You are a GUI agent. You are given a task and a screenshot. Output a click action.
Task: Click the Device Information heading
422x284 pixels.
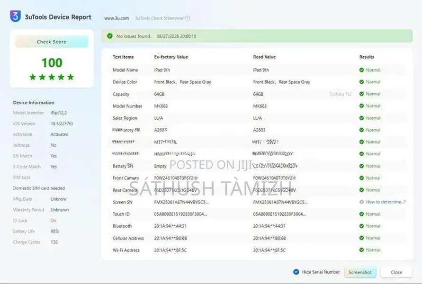[x=34, y=103]
